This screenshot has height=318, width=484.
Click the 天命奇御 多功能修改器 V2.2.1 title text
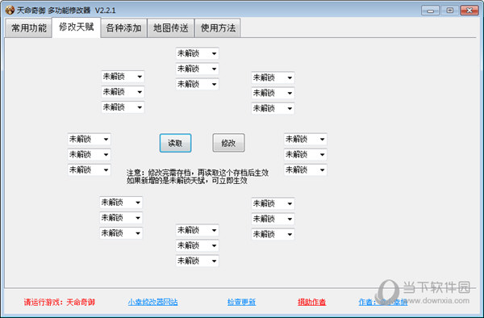(66, 10)
